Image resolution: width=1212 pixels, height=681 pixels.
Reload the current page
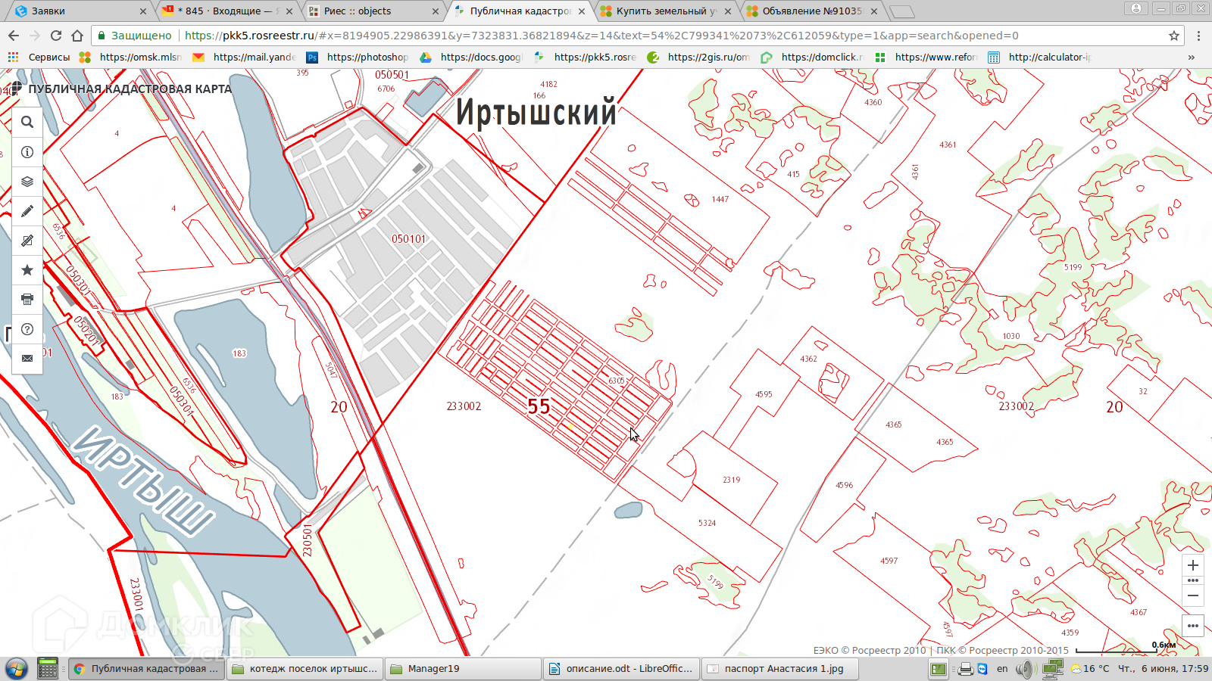[x=56, y=36]
